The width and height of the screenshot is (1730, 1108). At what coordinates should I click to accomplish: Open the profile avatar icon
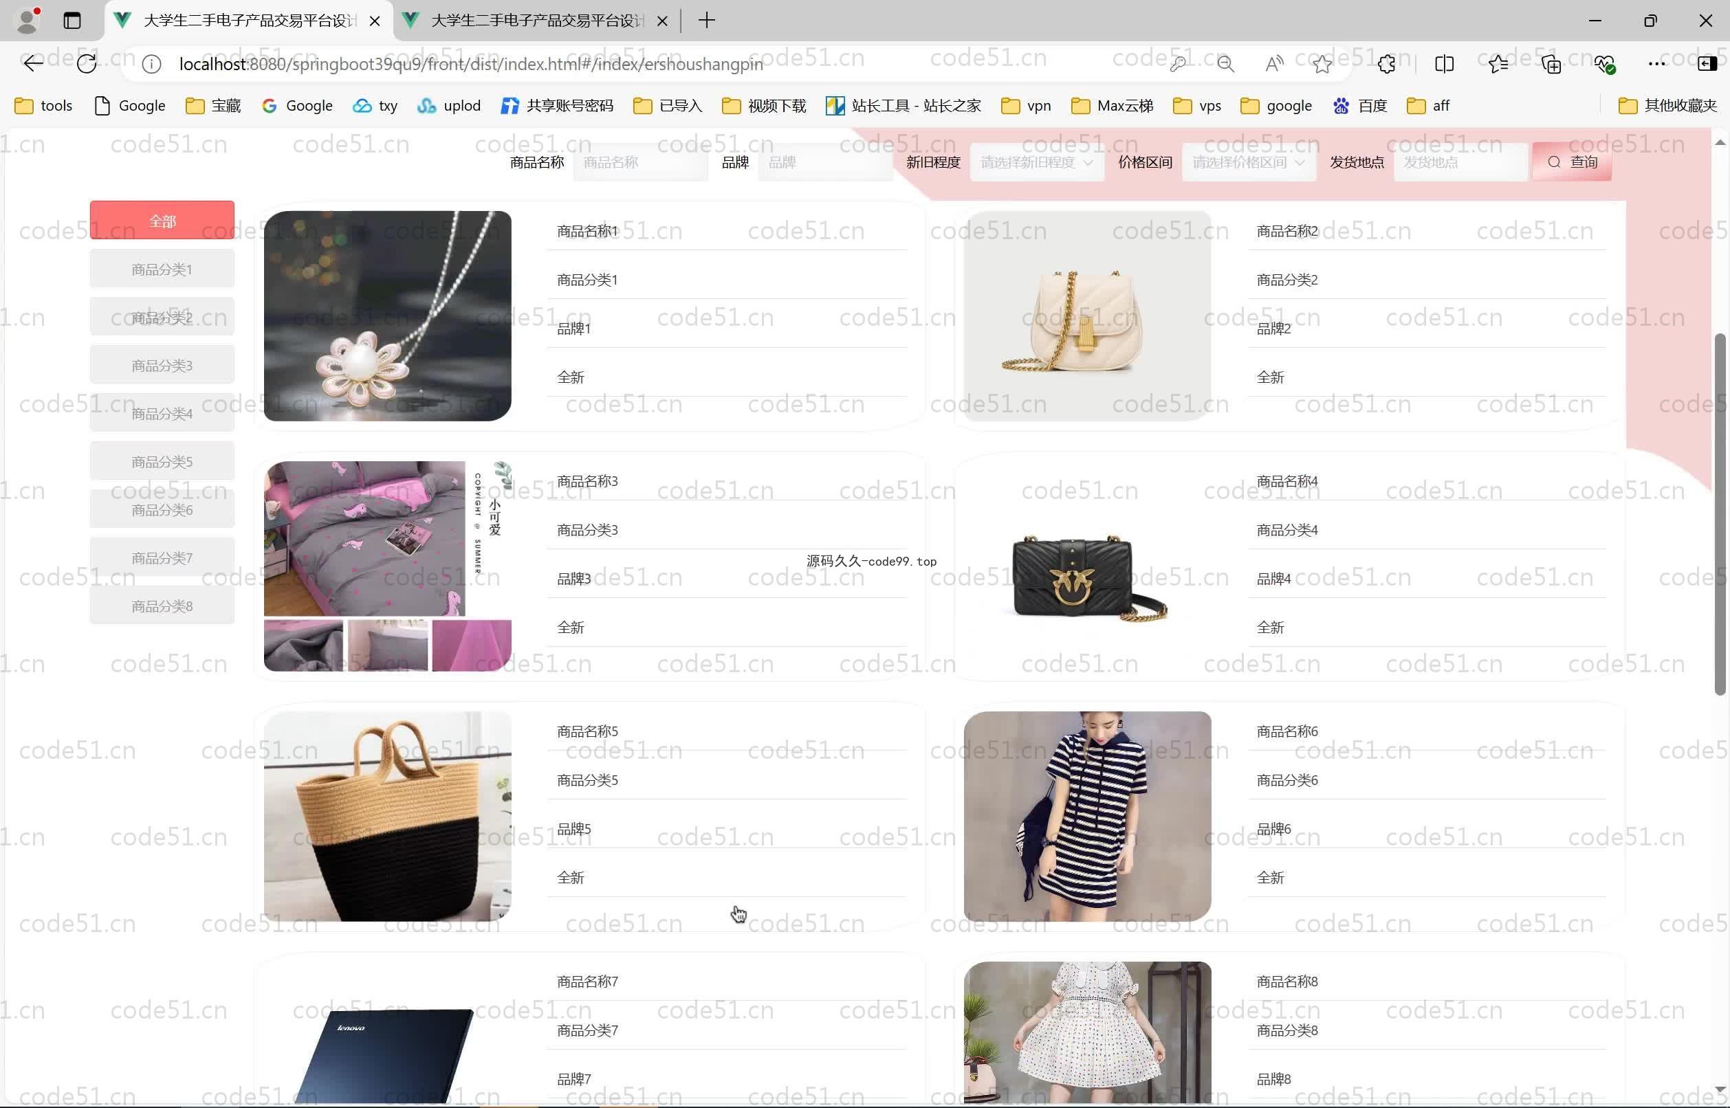pos(28,20)
